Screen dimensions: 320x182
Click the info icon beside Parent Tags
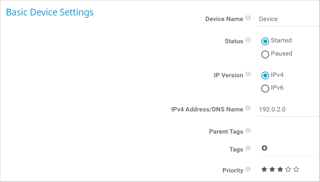coord(248,130)
